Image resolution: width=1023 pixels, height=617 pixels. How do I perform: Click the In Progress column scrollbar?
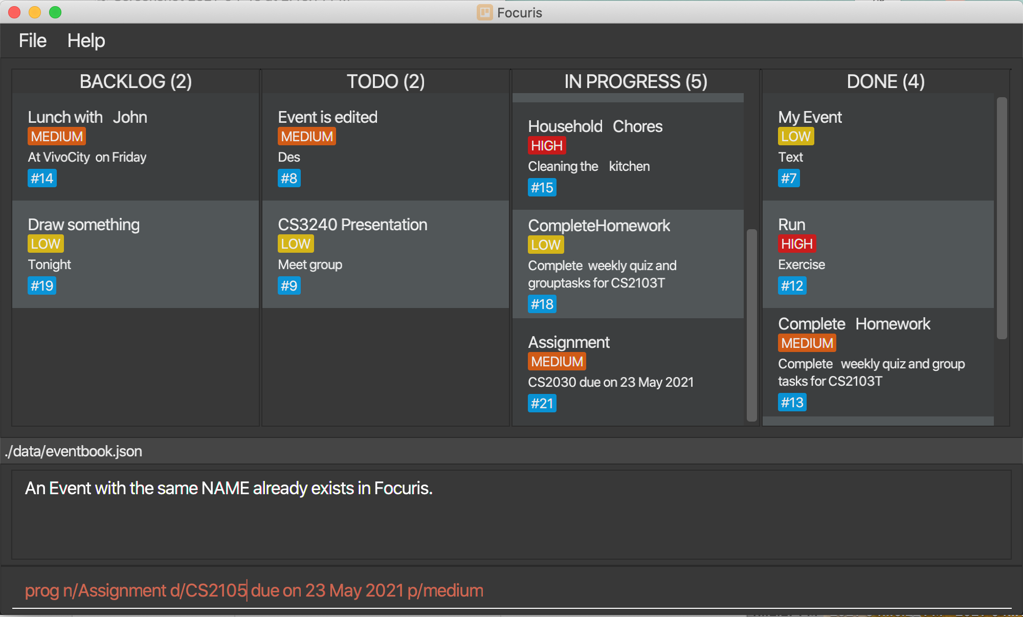751,325
